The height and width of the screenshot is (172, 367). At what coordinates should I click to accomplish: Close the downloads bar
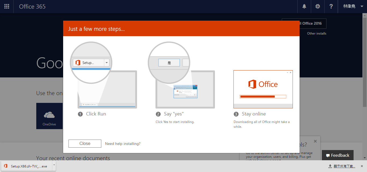[362, 166]
